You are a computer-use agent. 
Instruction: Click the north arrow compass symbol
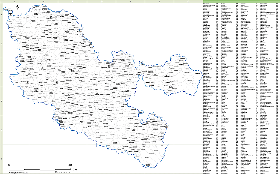pyautogui.click(x=17, y=7)
